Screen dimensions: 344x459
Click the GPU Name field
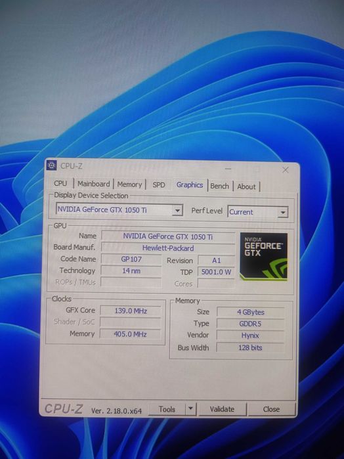point(168,236)
